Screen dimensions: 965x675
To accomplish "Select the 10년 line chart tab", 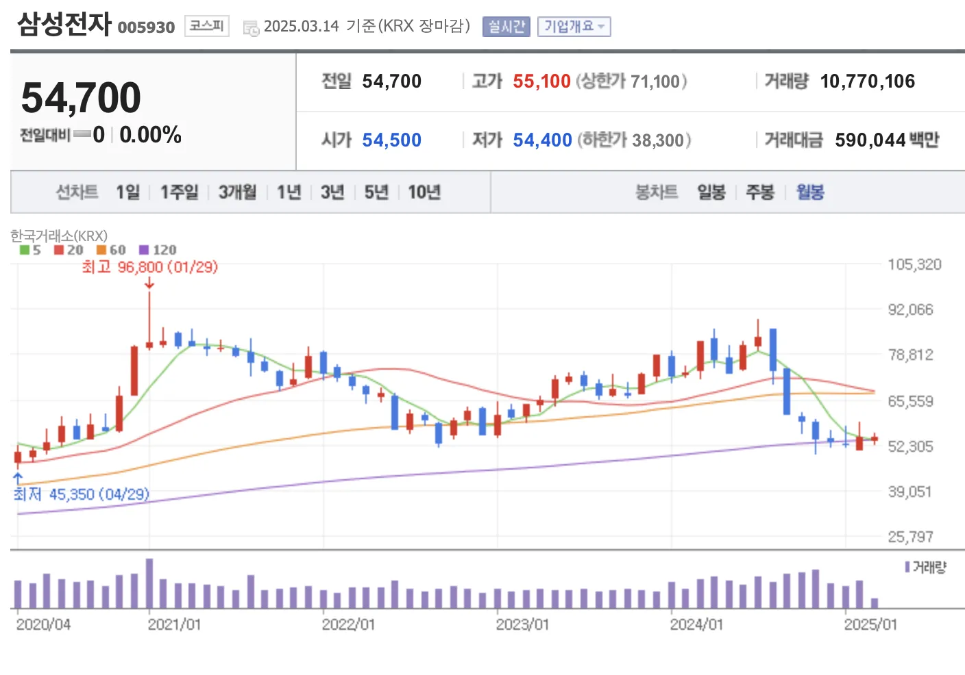I will pyautogui.click(x=424, y=192).
